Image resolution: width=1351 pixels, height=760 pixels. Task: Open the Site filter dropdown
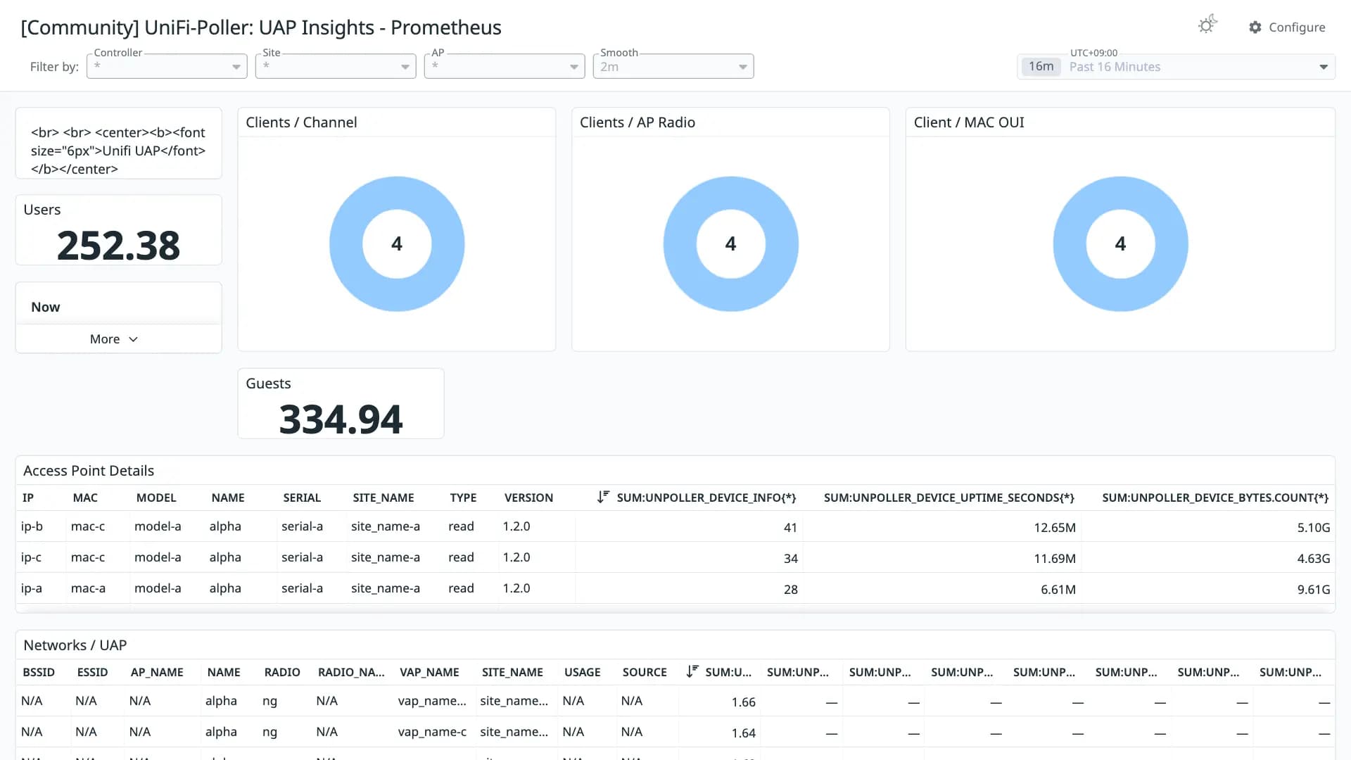(336, 66)
